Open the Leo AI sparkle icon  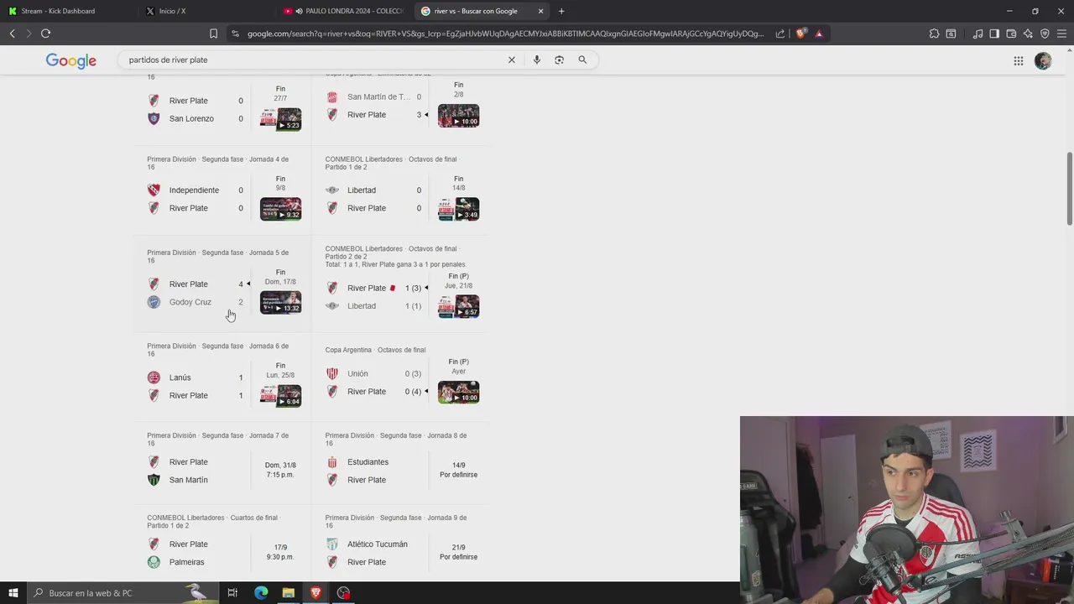[x=1028, y=34]
